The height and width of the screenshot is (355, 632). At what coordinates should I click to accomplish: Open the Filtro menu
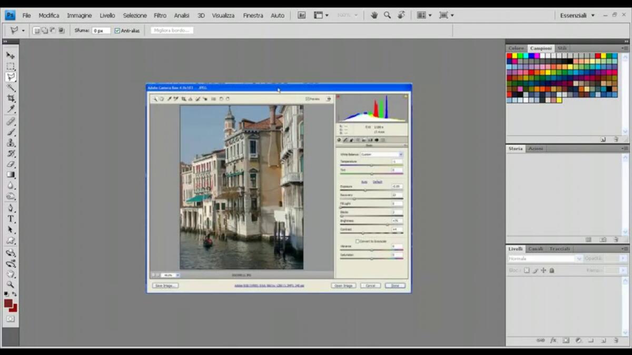(x=160, y=15)
